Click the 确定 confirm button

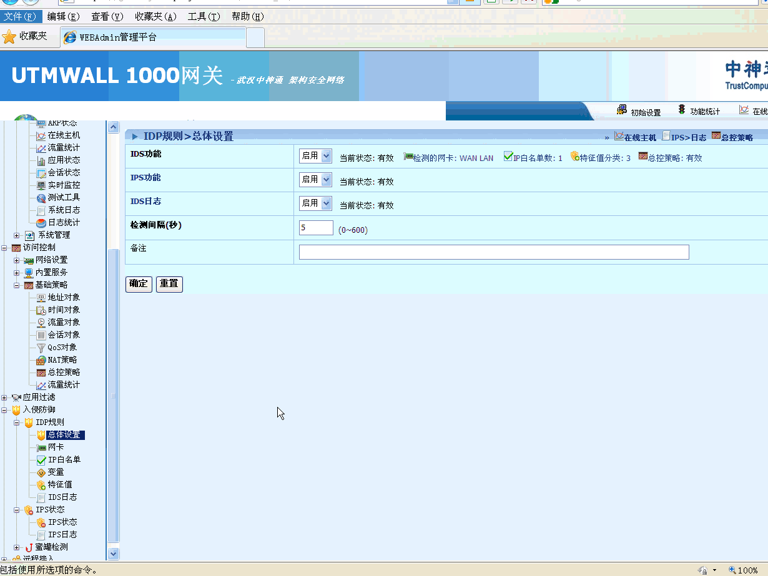[x=139, y=284]
